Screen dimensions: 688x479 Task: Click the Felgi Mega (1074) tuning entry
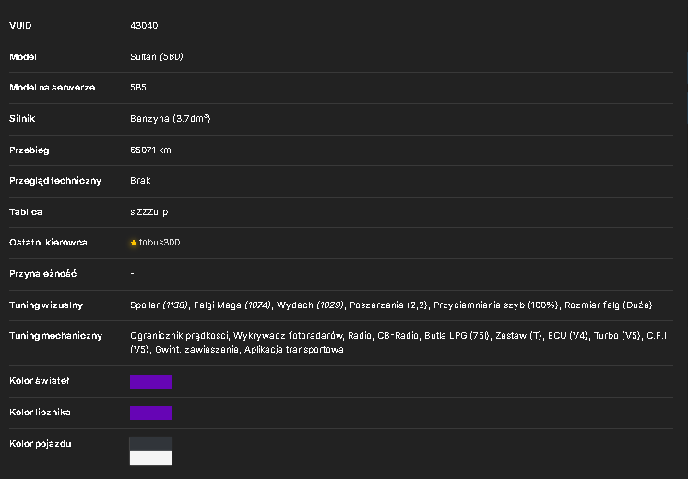pyautogui.click(x=232, y=305)
